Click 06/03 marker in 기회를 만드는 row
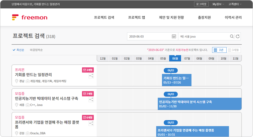 (171, 70)
